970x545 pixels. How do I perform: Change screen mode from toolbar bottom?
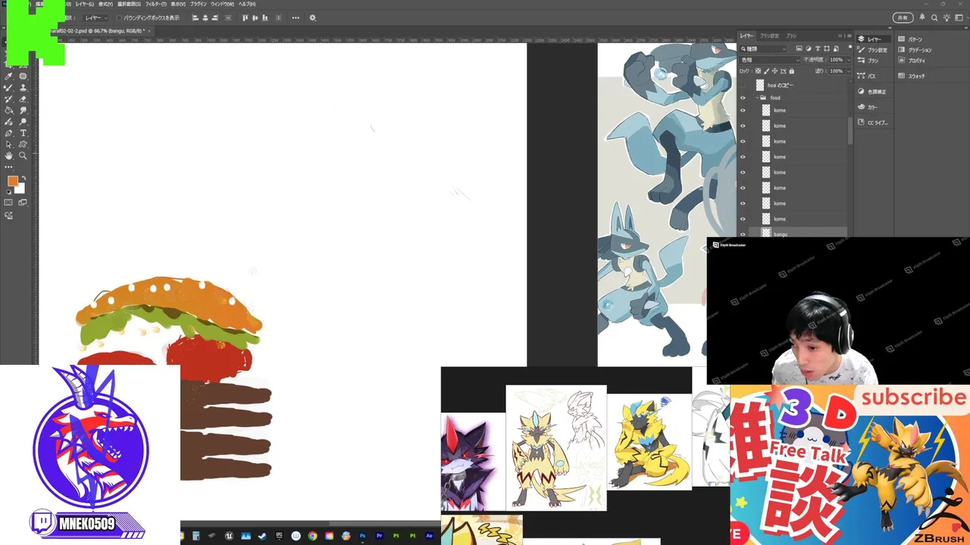pyautogui.click(x=23, y=202)
